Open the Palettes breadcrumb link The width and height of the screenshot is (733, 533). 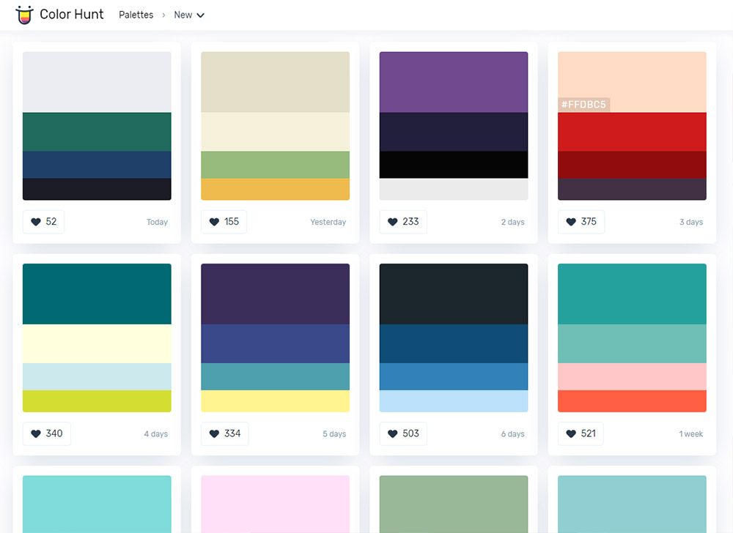[136, 15]
